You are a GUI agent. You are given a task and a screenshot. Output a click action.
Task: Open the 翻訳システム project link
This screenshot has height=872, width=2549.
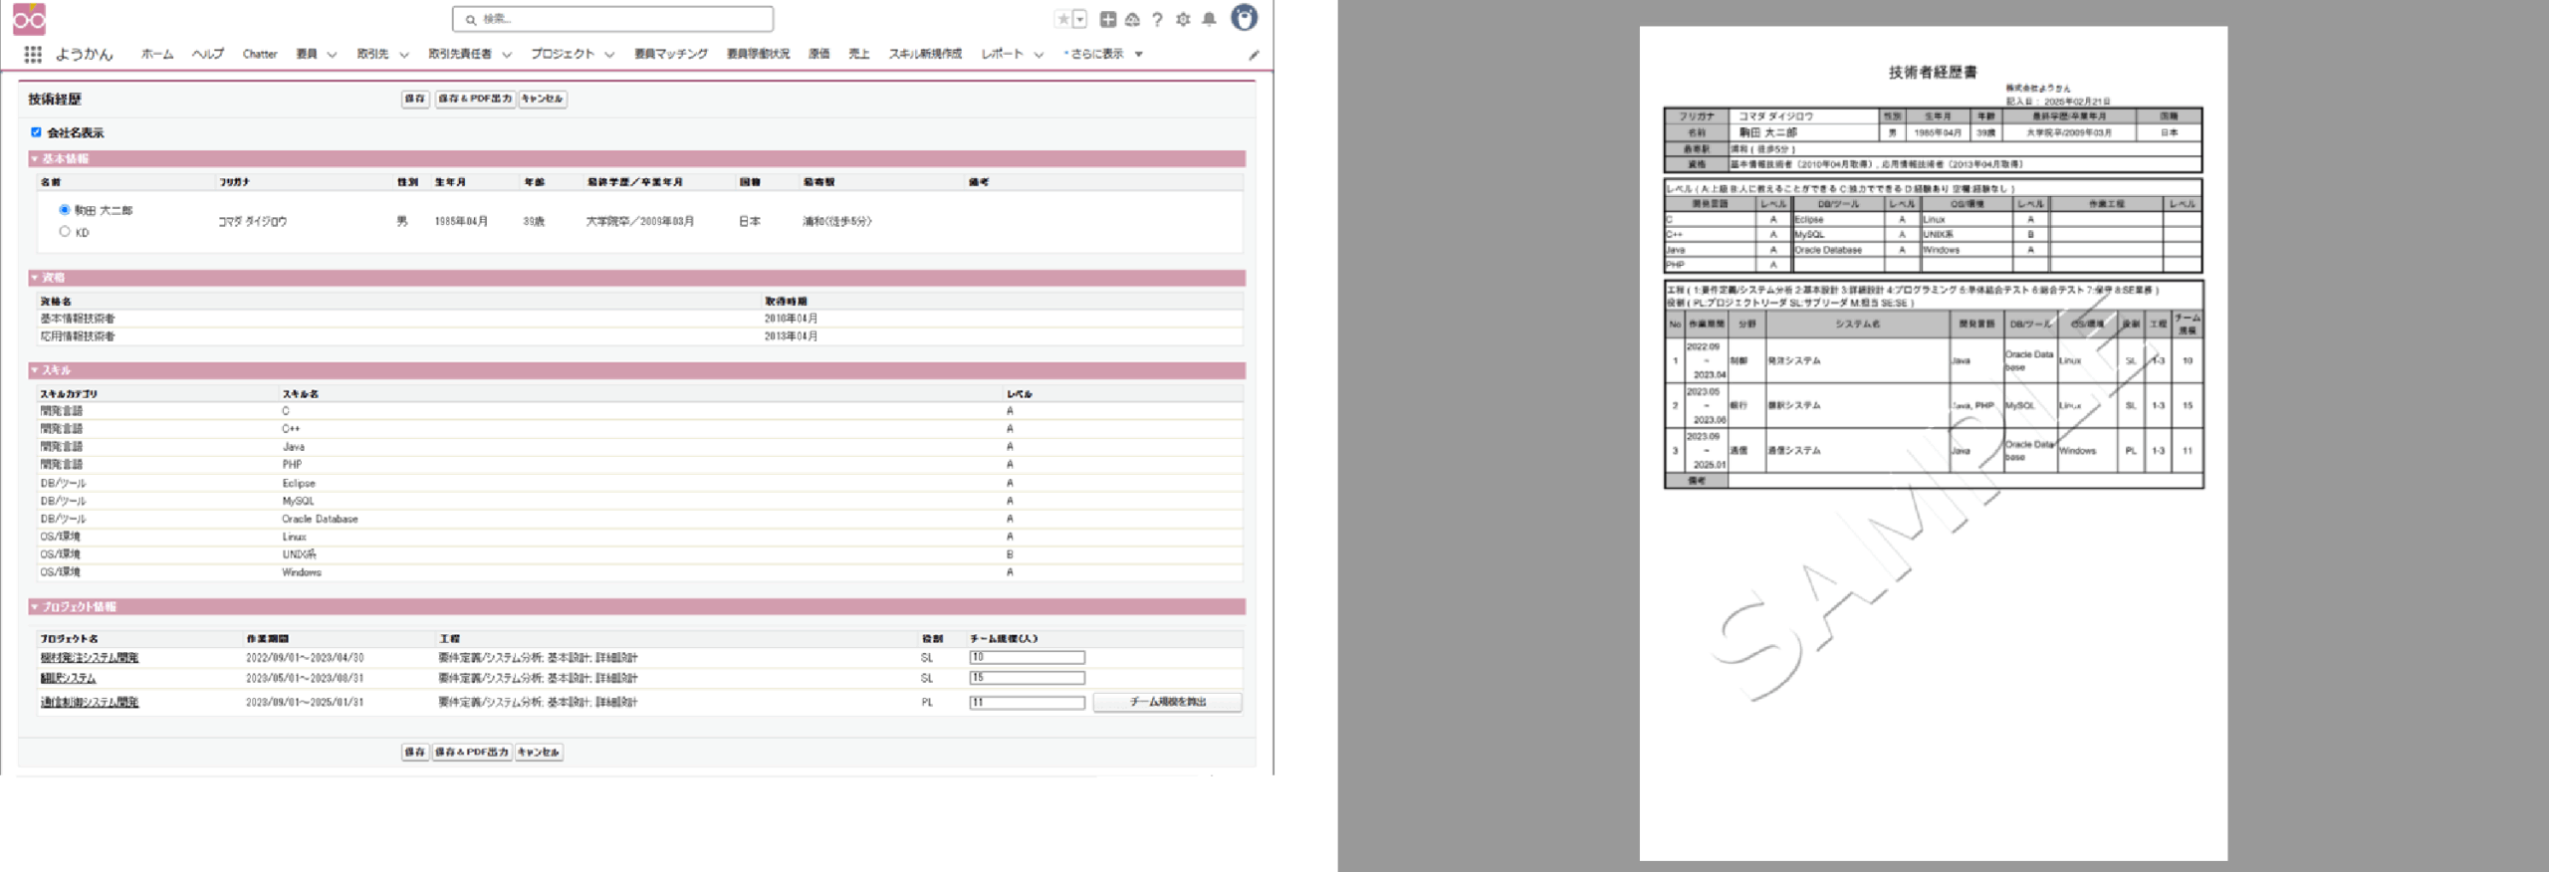tap(68, 679)
